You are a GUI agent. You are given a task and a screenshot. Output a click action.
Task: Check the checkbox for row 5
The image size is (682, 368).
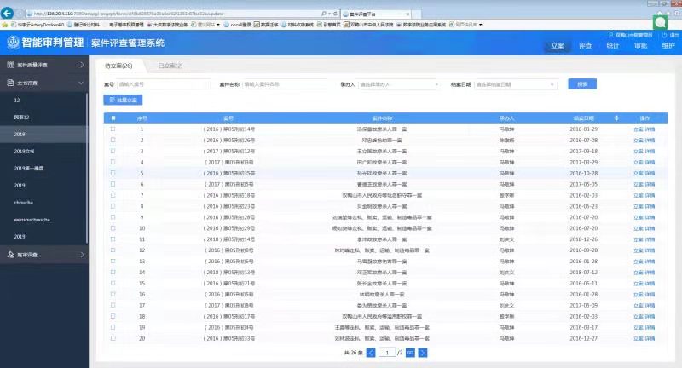(x=113, y=172)
